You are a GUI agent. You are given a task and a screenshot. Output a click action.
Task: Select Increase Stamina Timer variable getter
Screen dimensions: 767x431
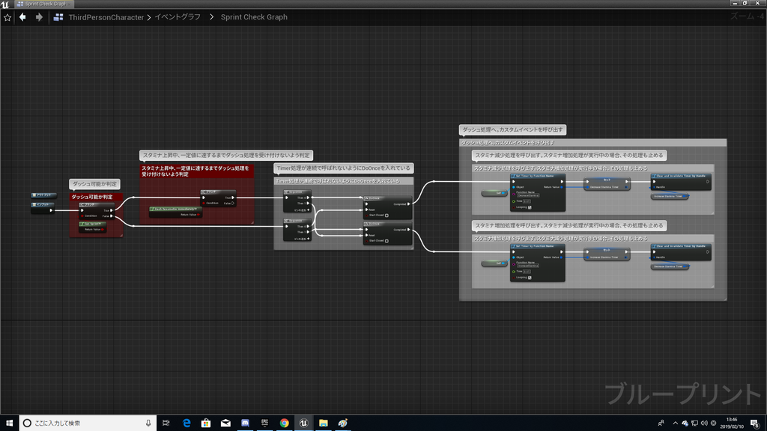click(x=669, y=197)
